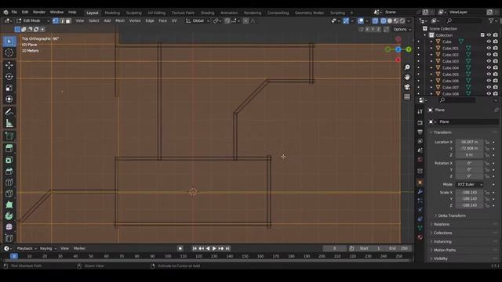The image size is (502, 282).
Task: Enable vertex select mode
Action: 56,21
